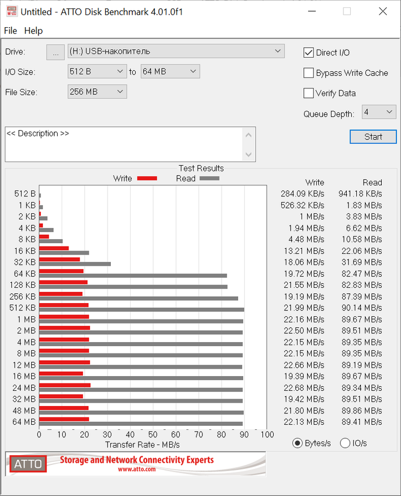
Task: Click the ATTO app icon in title bar
Action: tap(11, 11)
